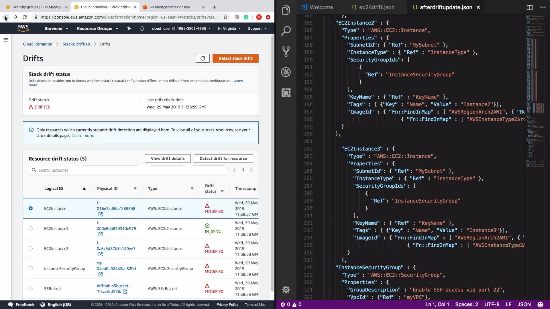The width and height of the screenshot is (550, 309).
Task: Select the EC2Instance2 radio button
Action: click(x=31, y=228)
